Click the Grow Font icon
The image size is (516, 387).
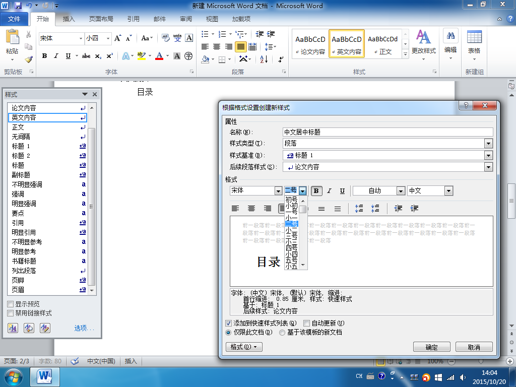(x=117, y=38)
